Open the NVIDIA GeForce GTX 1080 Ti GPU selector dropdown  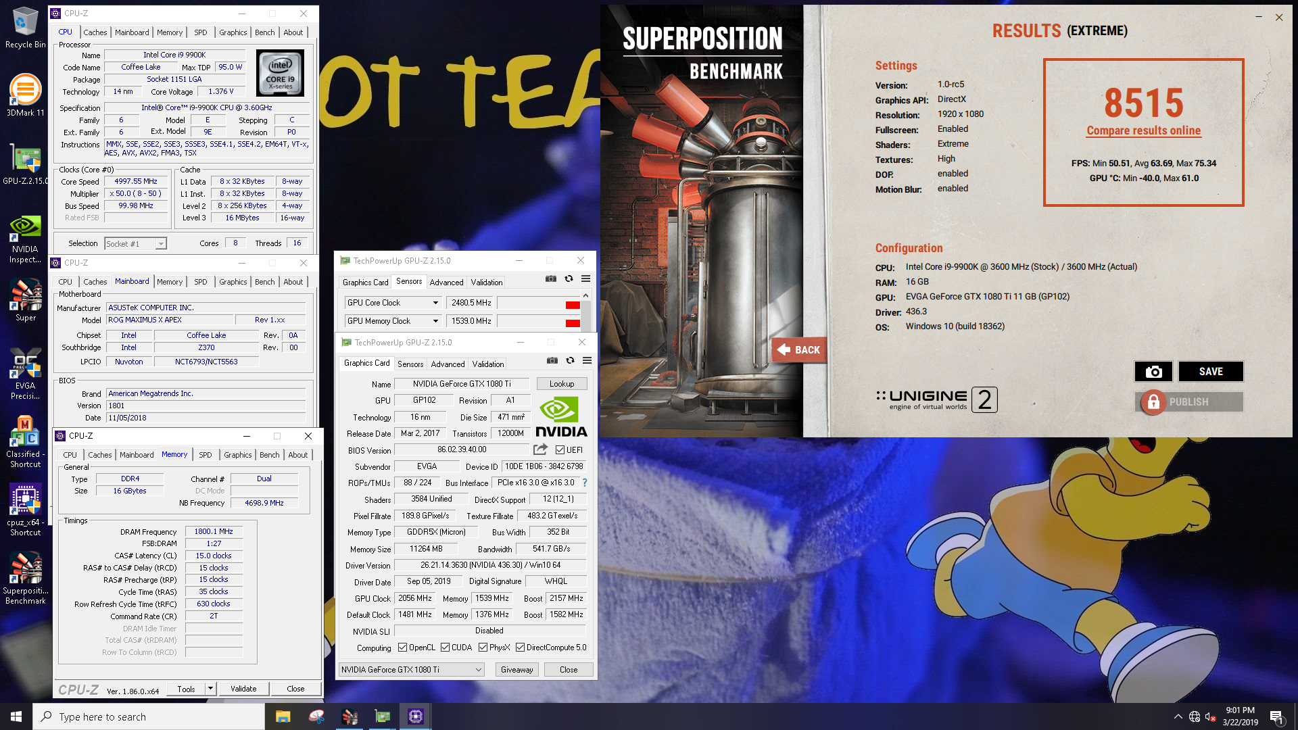click(412, 670)
